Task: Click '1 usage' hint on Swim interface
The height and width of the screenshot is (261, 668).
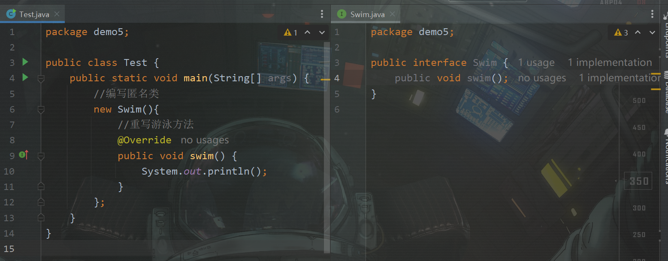Action: [x=536, y=63]
